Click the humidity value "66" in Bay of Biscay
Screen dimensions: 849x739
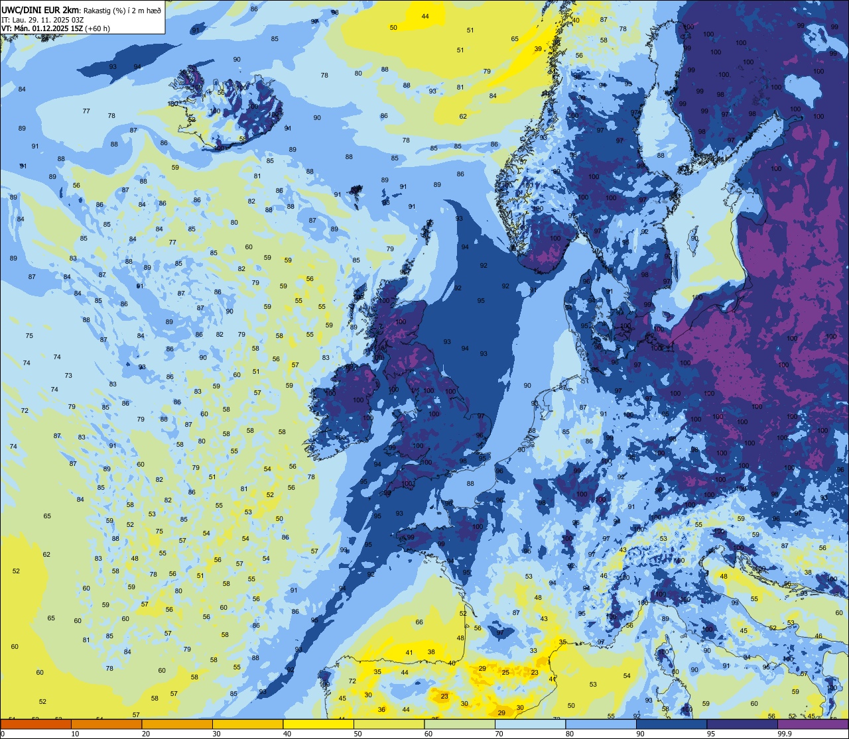419,622
